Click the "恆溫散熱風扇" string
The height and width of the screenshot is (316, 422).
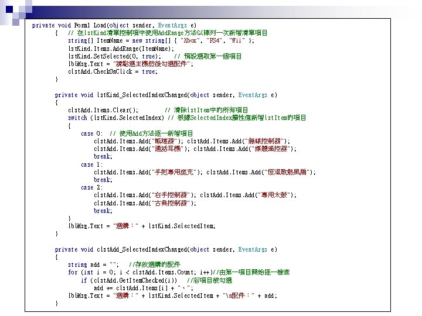click(x=287, y=172)
